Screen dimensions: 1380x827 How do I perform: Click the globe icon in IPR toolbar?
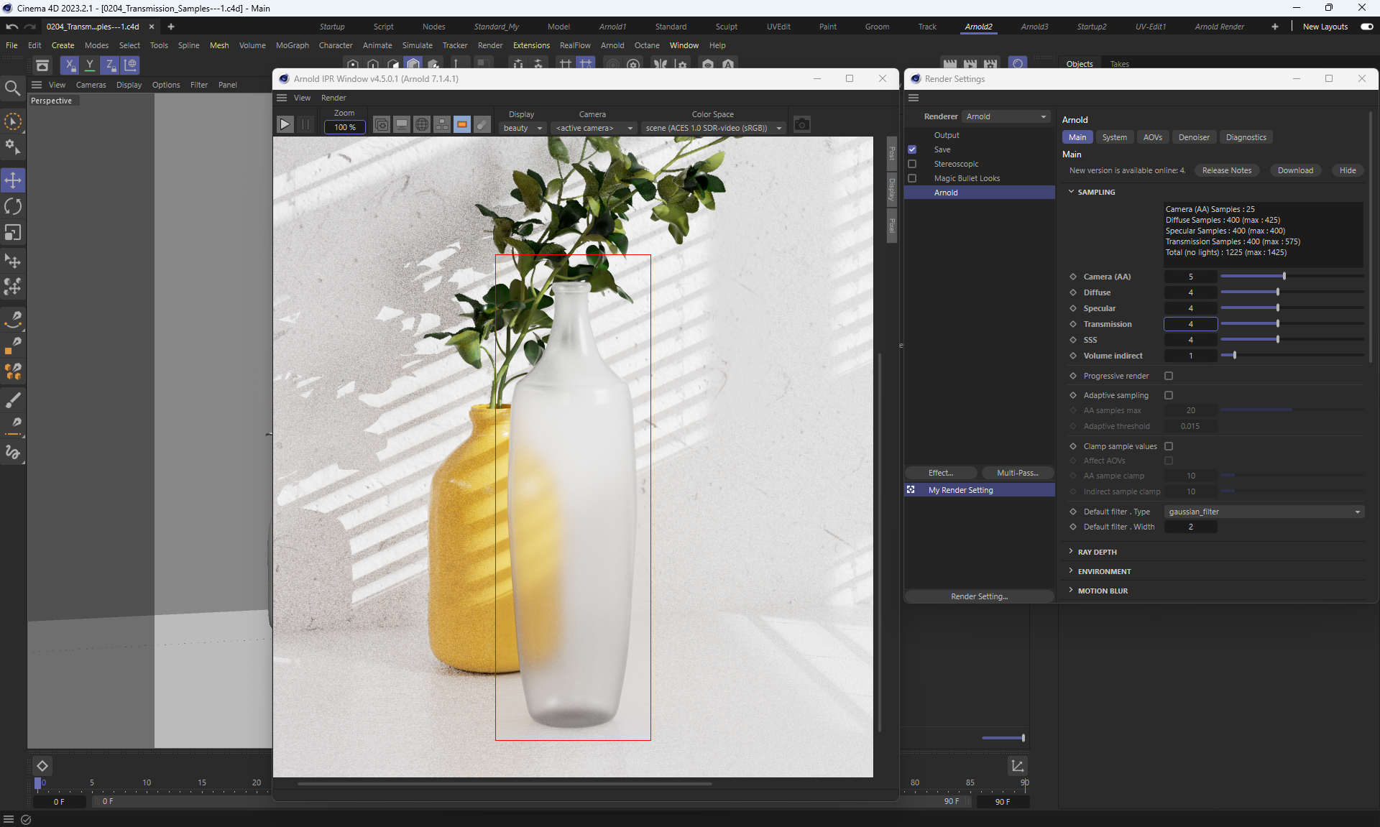point(422,125)
